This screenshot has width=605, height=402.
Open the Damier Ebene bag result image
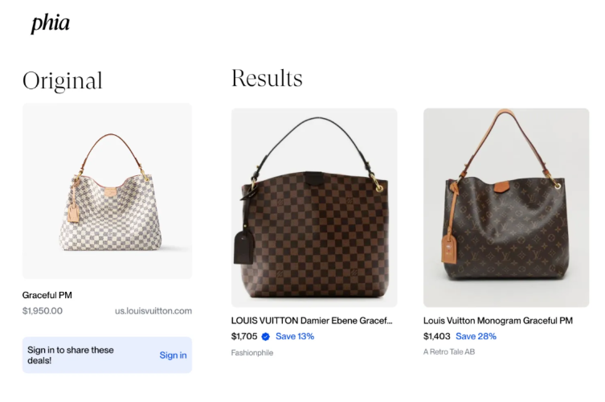[314, 207]
